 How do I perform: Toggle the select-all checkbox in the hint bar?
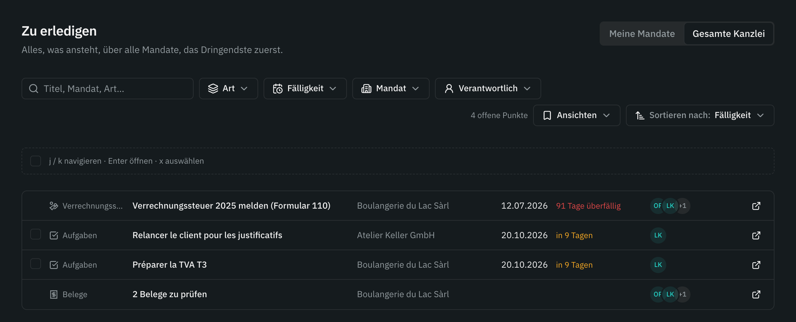(x=36, y=161)
